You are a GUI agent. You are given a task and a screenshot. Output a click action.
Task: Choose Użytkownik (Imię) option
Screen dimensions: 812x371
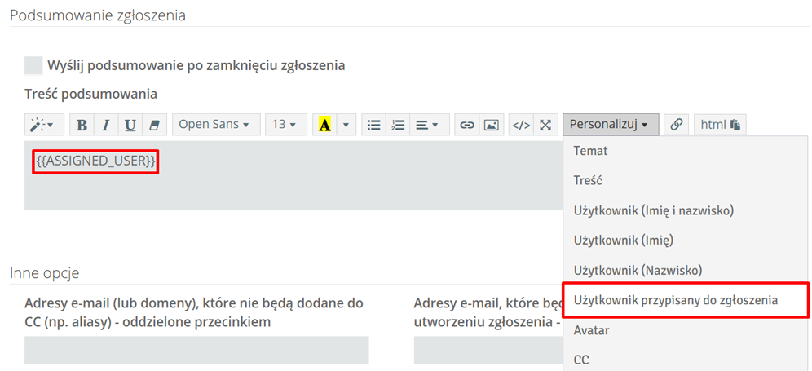(685, 241)
